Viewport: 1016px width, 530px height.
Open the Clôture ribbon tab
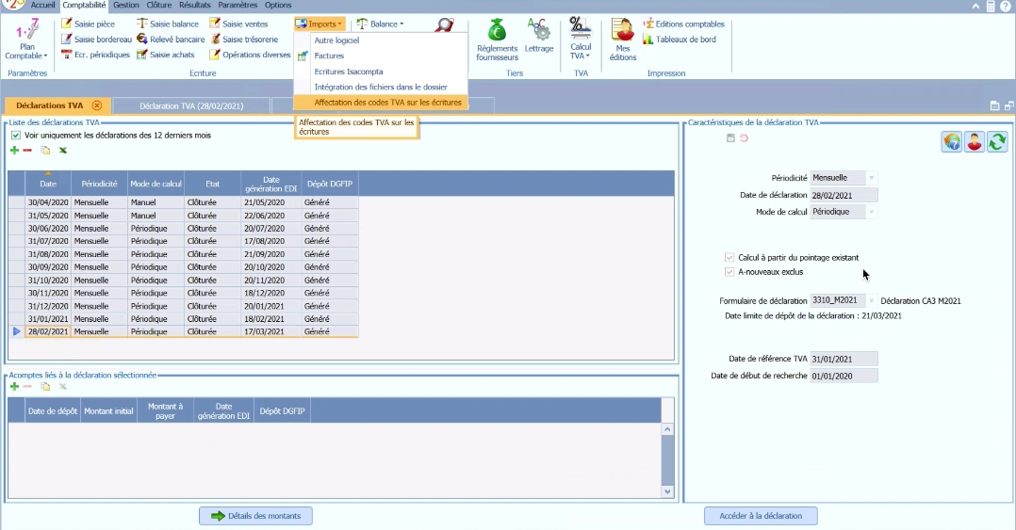(x=158, y=5)
